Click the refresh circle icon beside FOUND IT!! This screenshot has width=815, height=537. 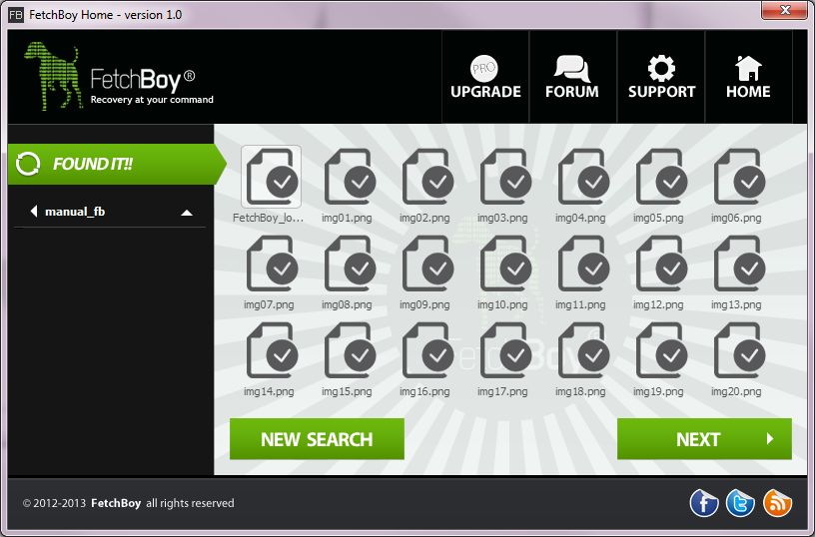(x=28, y=164)
